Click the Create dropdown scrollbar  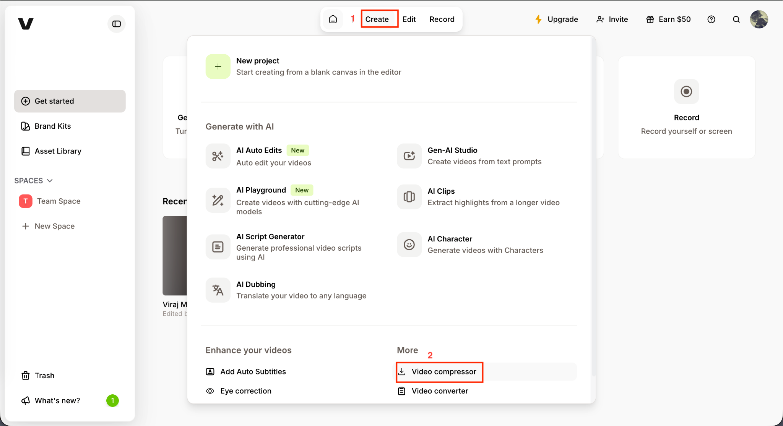click(593, 206)
